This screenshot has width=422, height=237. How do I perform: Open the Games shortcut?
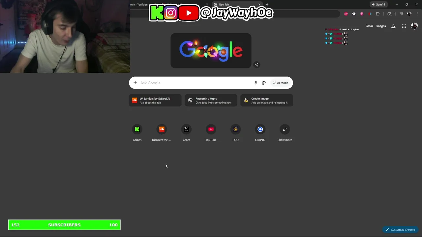click(x=137, y=133)
